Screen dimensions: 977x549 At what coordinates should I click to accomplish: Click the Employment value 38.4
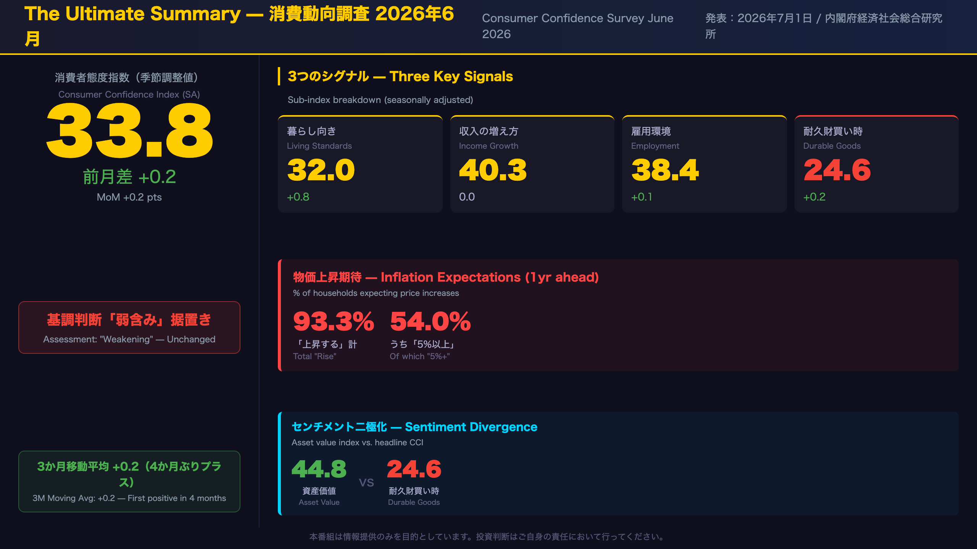[665, 170]
